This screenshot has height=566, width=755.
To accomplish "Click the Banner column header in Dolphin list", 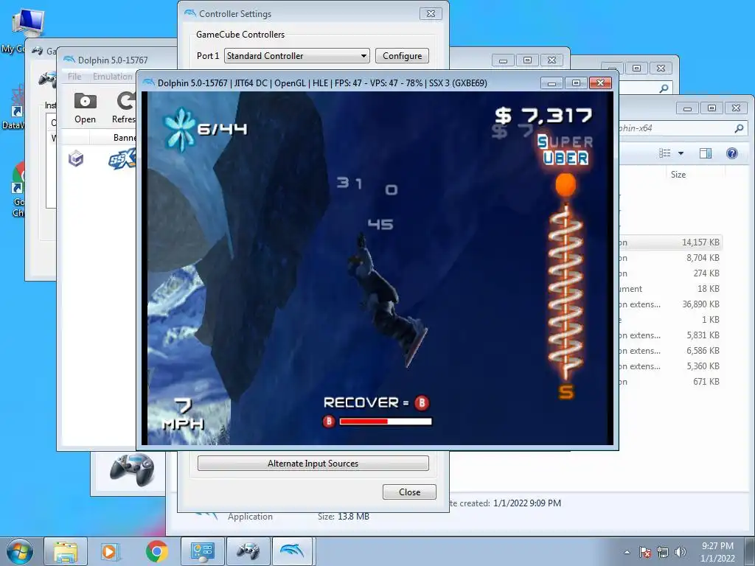I will coord(124,138).
